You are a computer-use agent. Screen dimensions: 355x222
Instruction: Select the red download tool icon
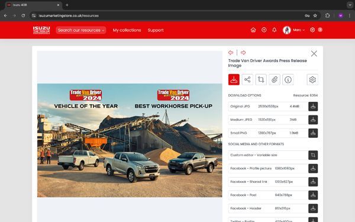pos(234,79)
